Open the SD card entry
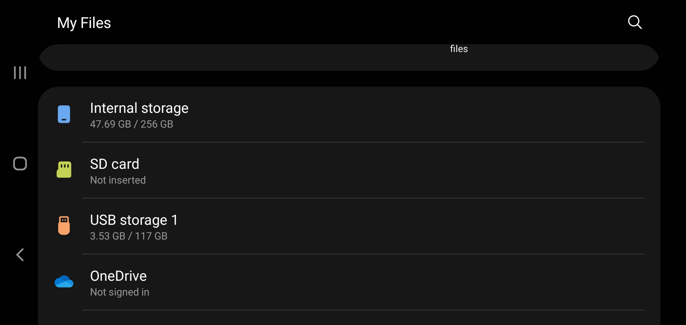The width and height of the screenshot is (686, 325). 349,170
